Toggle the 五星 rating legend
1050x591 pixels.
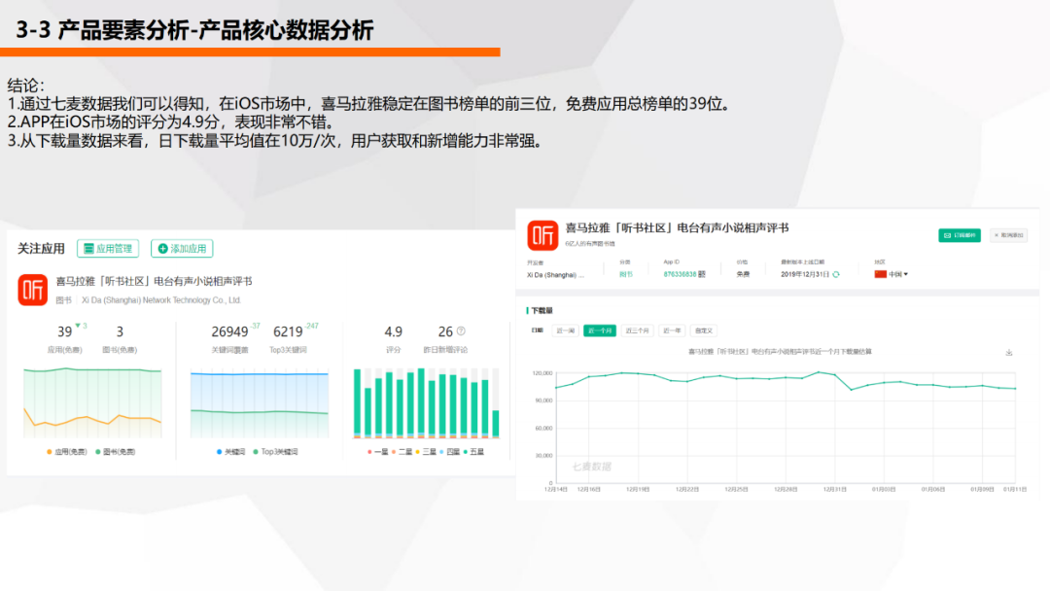[x=473, y=452]
